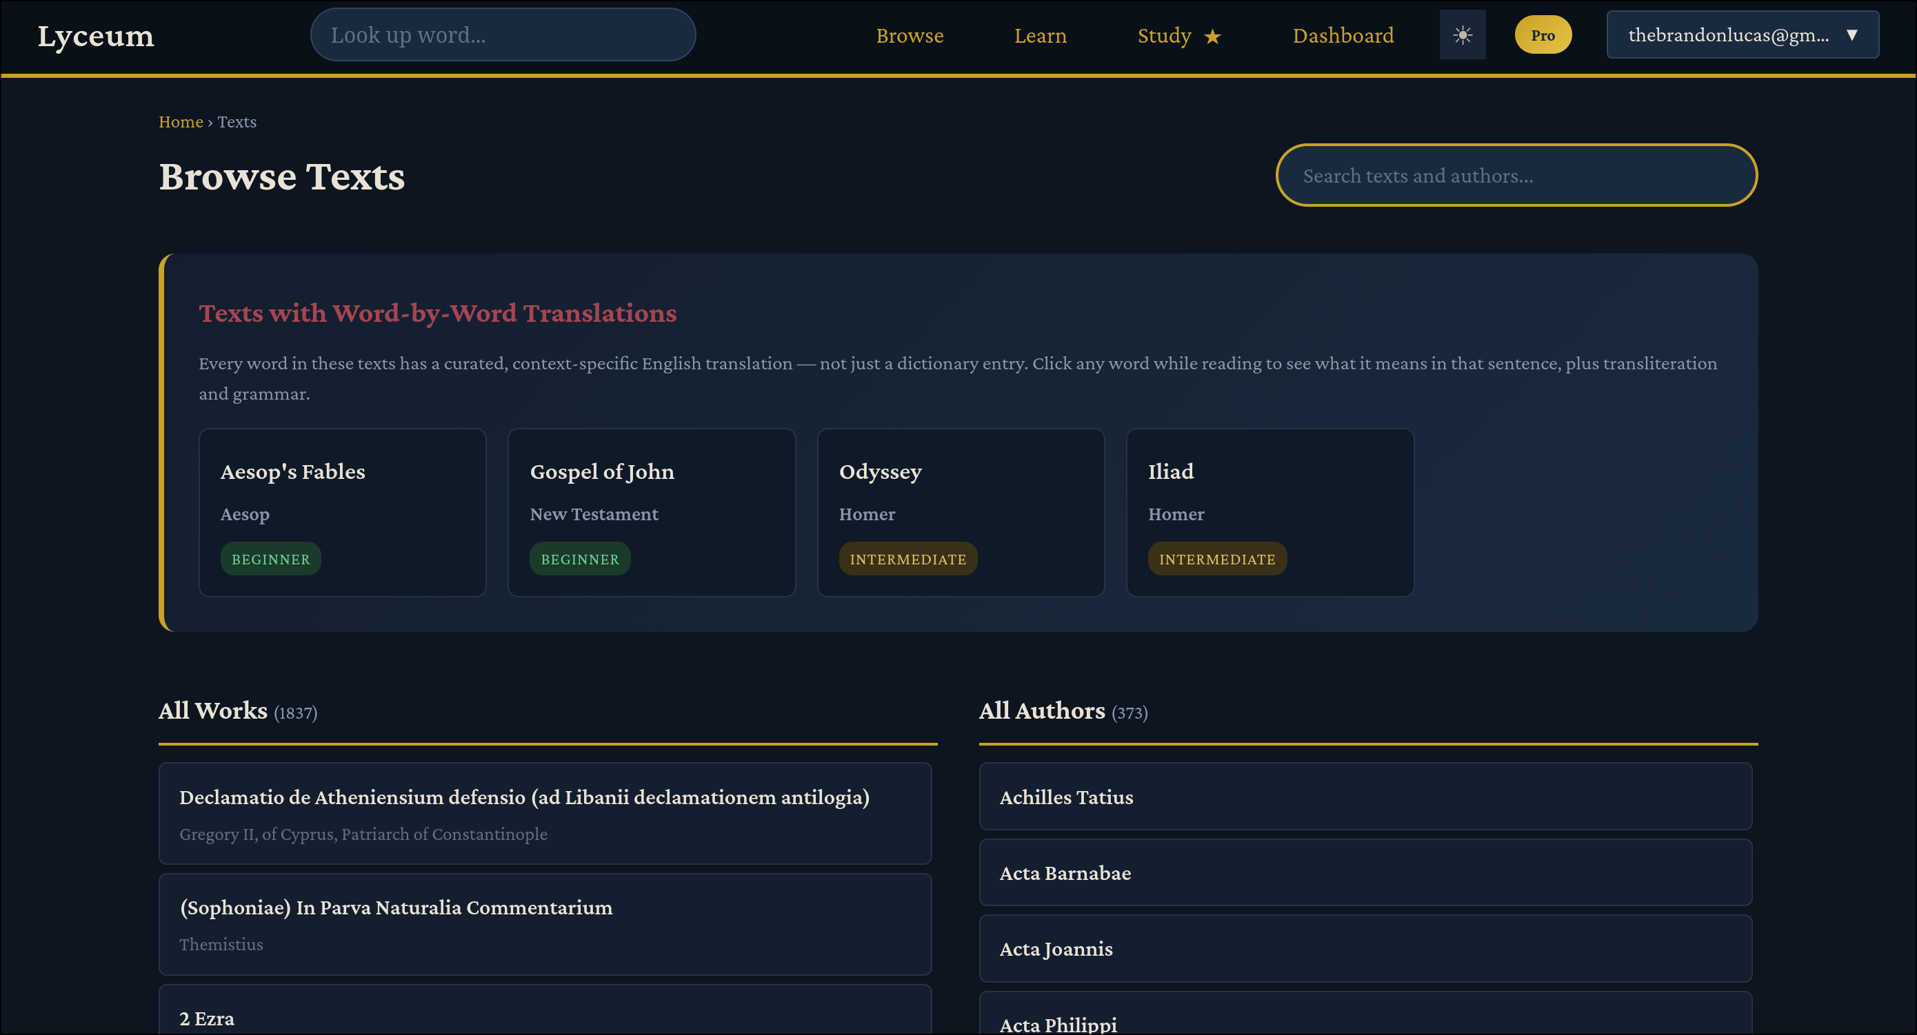1917x1035 pixels.
Task: Click the Search texts and authors field
Action: click(1516, 176)
